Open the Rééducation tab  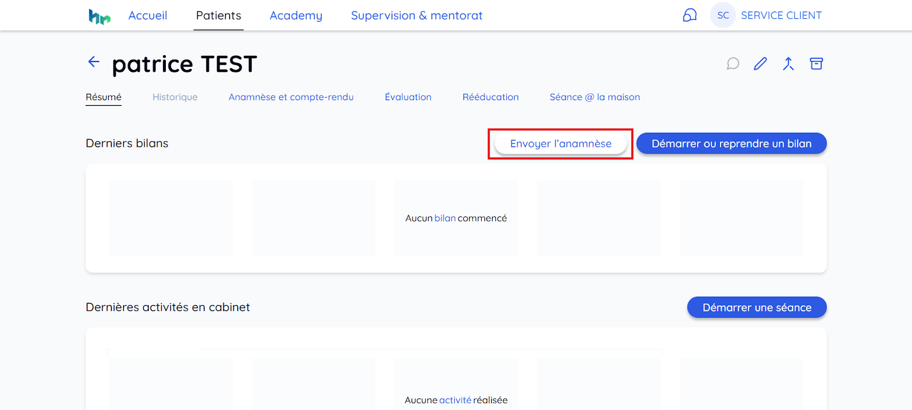491,97
